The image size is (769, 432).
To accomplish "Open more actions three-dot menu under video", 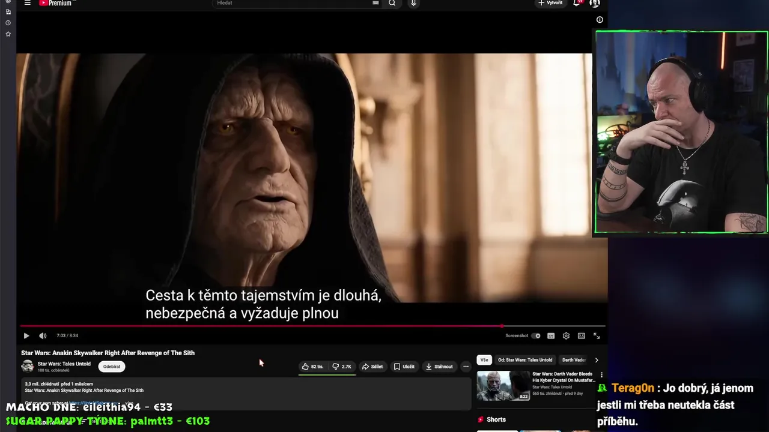I will pos(466,367).
